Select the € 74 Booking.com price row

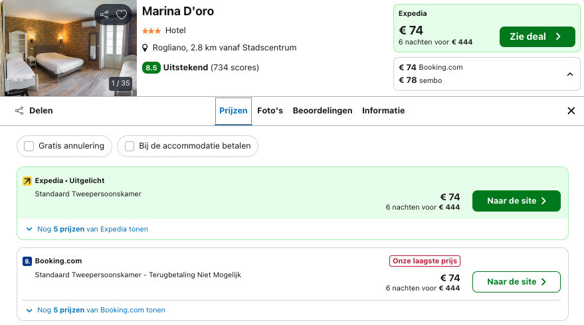pos(431,67)
